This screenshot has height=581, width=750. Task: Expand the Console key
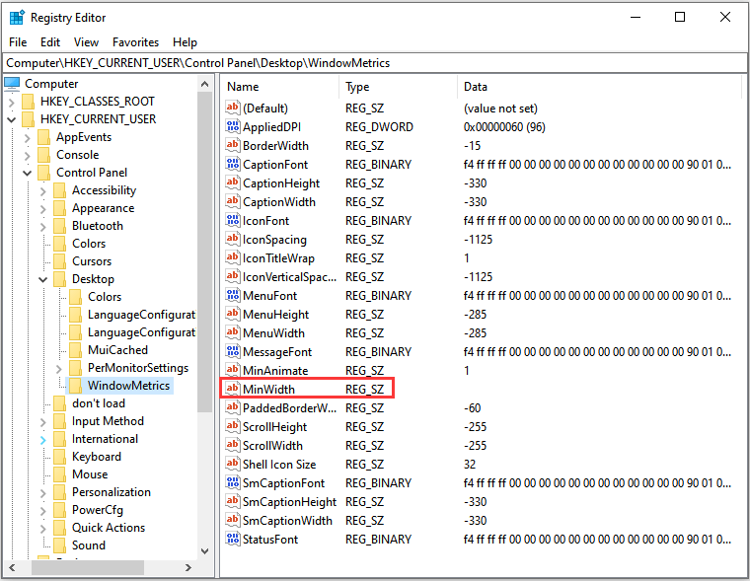point(28,156)
